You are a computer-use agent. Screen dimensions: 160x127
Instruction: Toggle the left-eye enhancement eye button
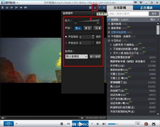coord(9,124)
